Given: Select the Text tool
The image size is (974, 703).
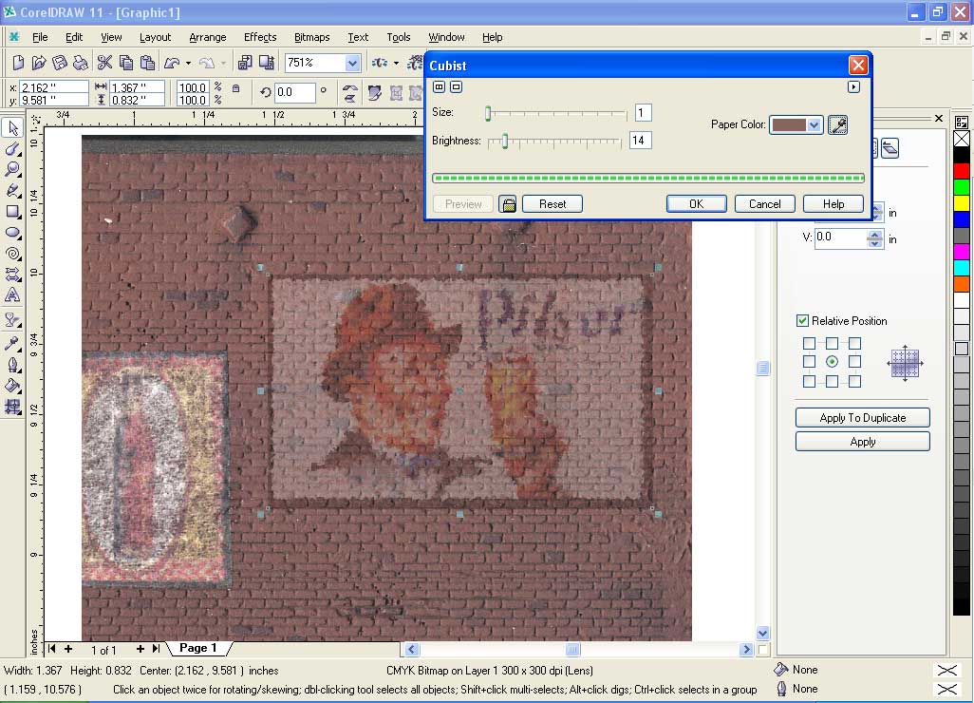Looking at the screenshot, I should click(x=12, y=295).
